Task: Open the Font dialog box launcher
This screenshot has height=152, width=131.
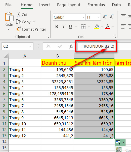Action: pos(115,37)
